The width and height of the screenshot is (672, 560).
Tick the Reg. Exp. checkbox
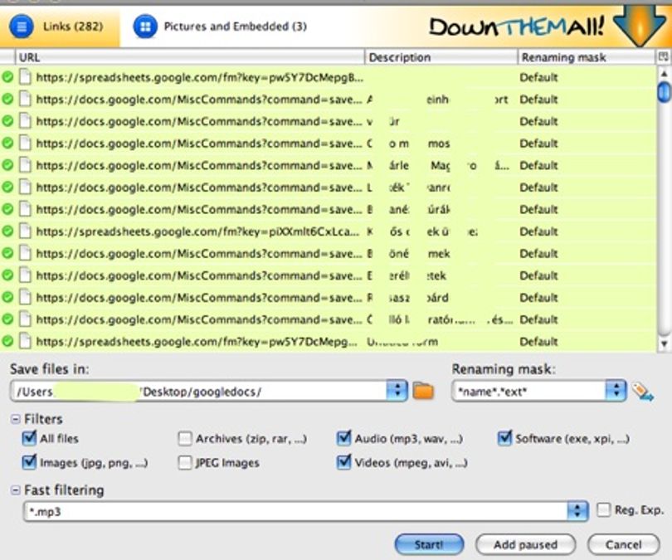point(603,510)
